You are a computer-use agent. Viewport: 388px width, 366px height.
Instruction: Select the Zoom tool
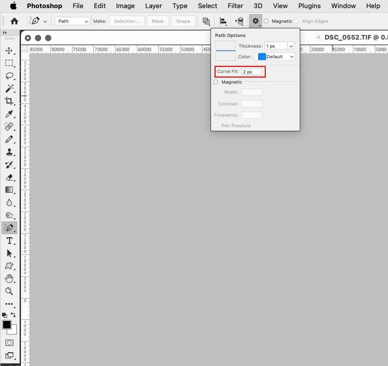point(9,291)
